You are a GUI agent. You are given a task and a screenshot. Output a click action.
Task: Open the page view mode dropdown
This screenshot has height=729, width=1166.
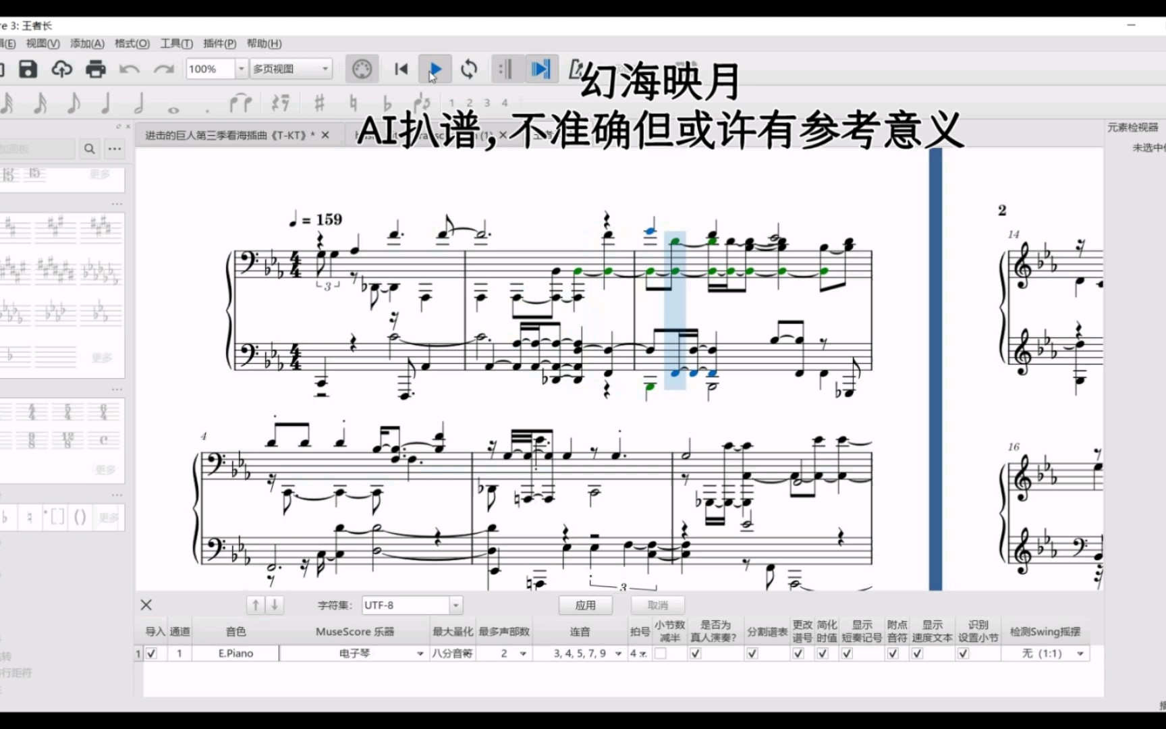click(x=291, y=69)
